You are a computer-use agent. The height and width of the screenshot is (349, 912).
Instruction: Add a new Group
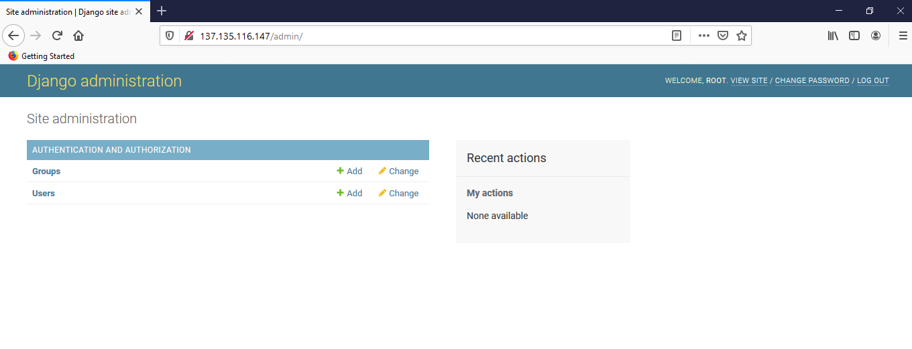[x=349, y=171]
